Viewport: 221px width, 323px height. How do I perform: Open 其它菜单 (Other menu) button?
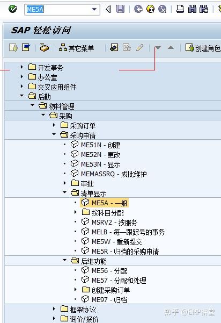point(76,48)
